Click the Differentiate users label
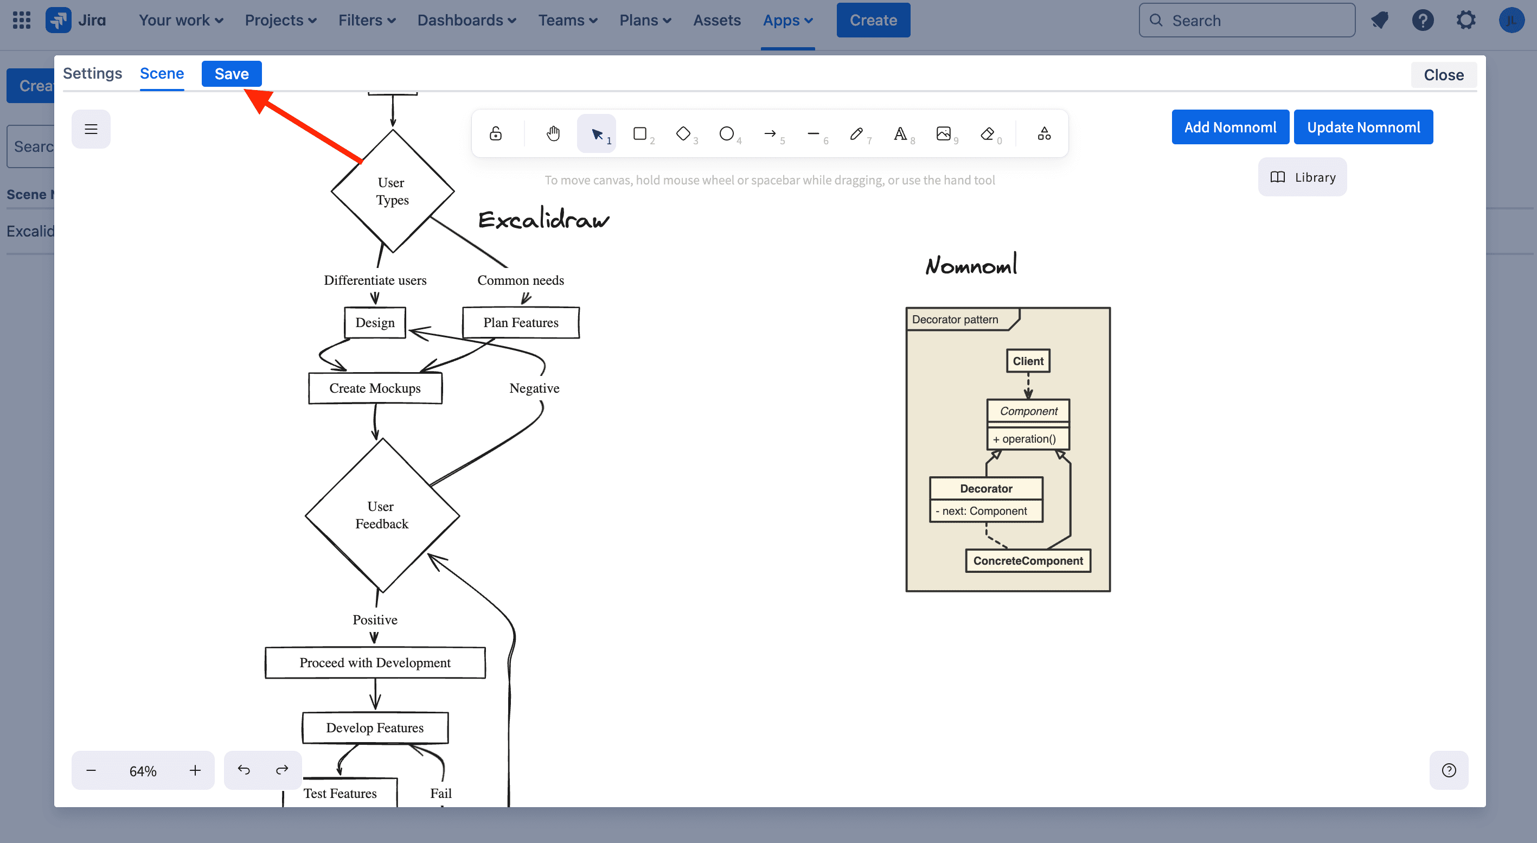 click(375, 280)
